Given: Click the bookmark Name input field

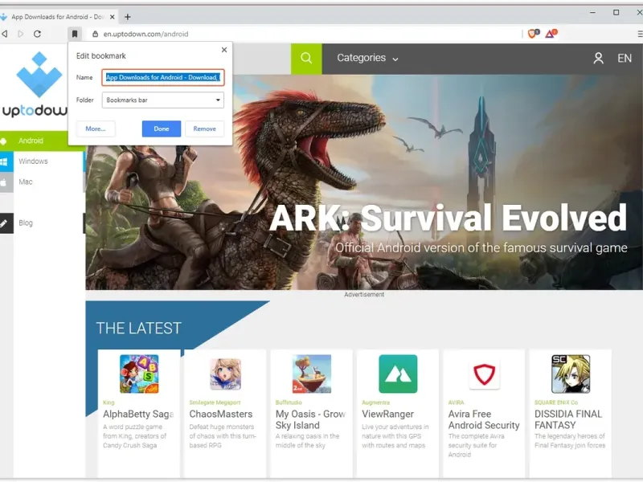Looking at the screenshot, I should pyautogui.click(x=163, y=77).
